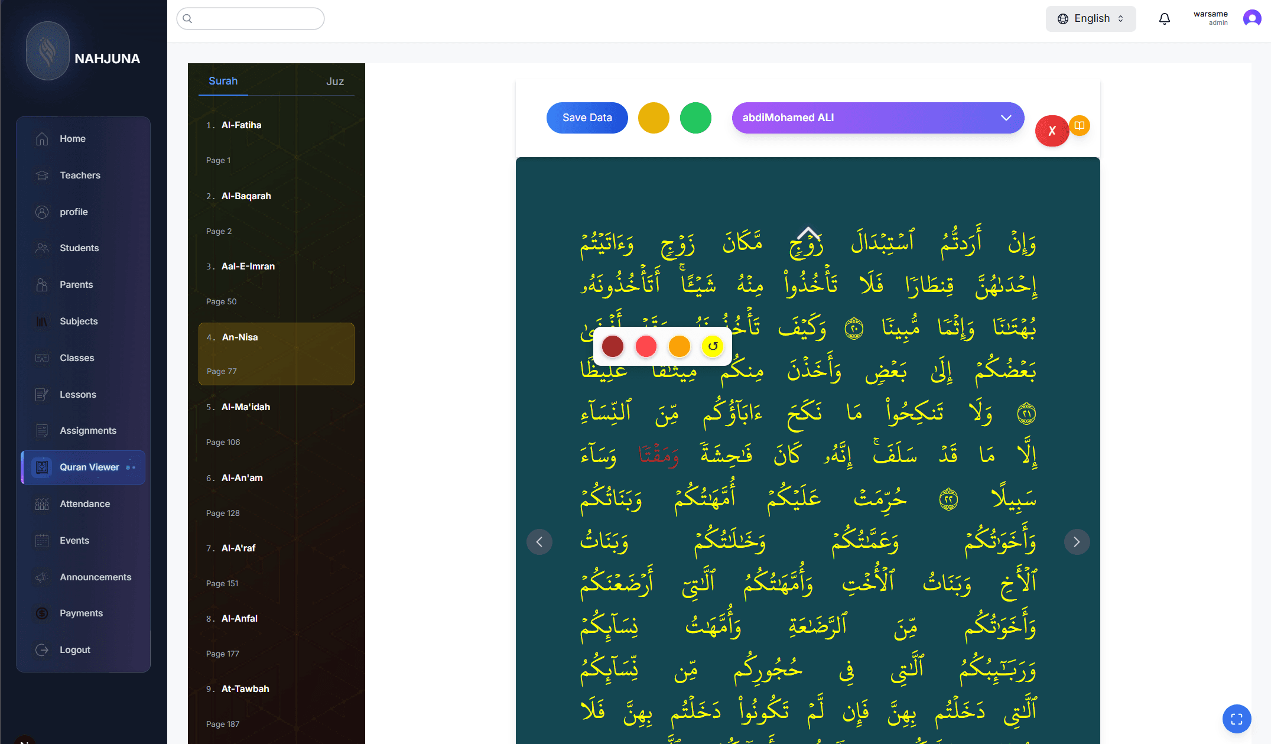Viewport: 1271px width, 744px height.
Task: Click the Subjects books icon
Action: pyautogui.click(x=42, y=321)
